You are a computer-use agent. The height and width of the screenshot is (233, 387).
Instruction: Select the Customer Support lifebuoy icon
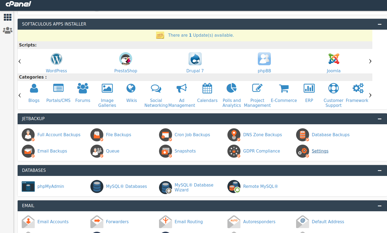click(334, 88)
